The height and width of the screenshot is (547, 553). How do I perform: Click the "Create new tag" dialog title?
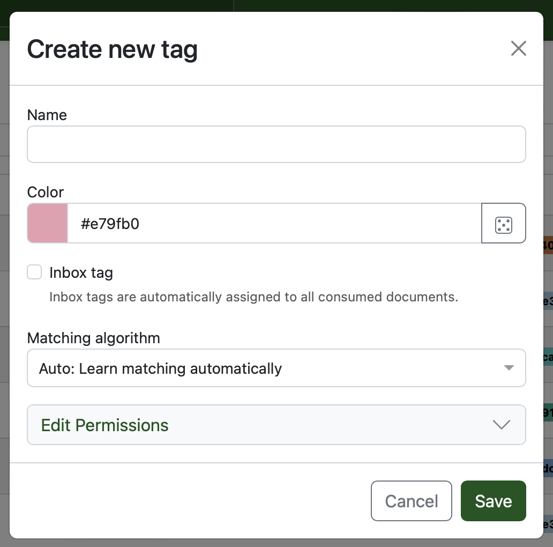click(x=113, y=49)
